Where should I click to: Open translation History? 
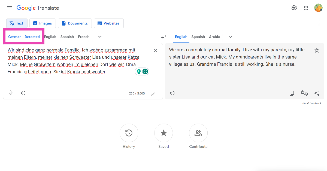click(129, 133)
